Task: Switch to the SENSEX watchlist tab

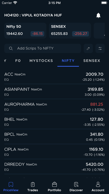Action: 92,61
